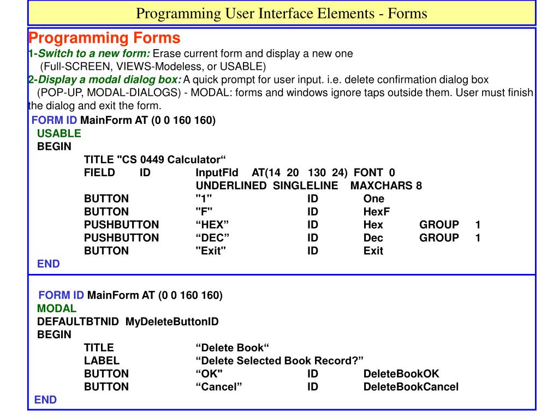
Task: Click the identifier "DeleteBookCancel"
Action: (411, 387)
